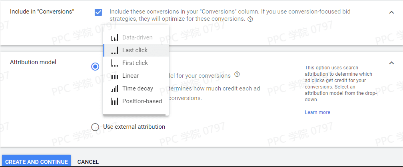Choose Last click from the dropdown list
The width and height of the screenshot is (403, 167).
135,50
